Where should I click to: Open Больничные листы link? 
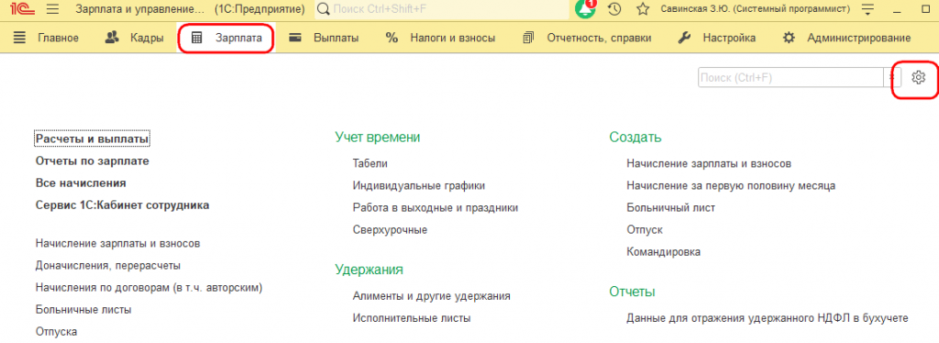pyautogui.click(x=83, y=309)
